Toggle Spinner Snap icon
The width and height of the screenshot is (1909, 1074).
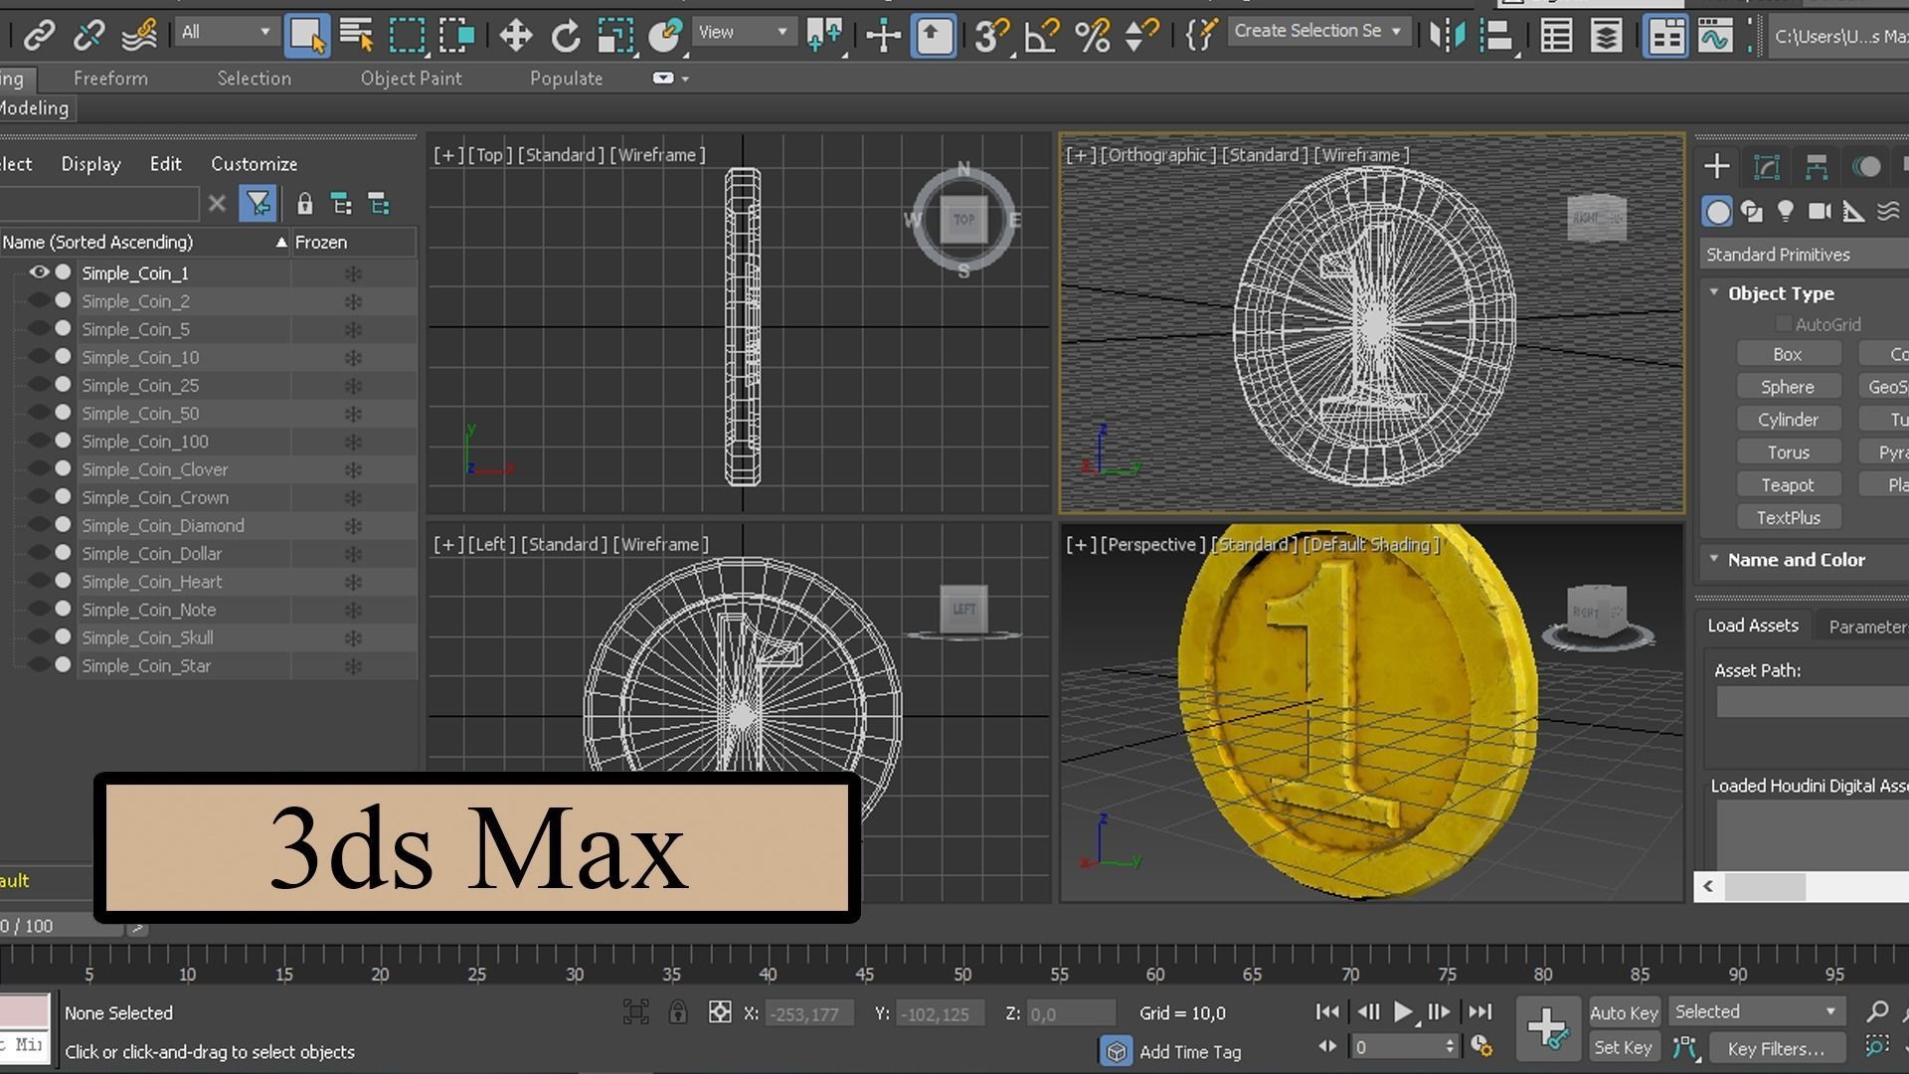(x=1141, y=36)
